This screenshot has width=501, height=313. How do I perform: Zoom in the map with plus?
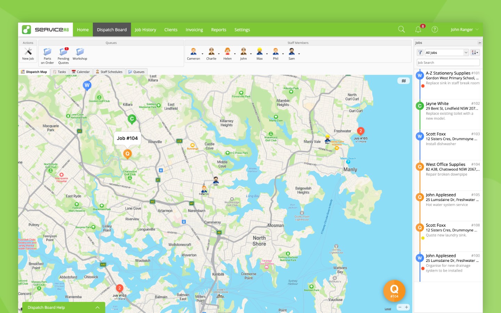click(406, 307)
